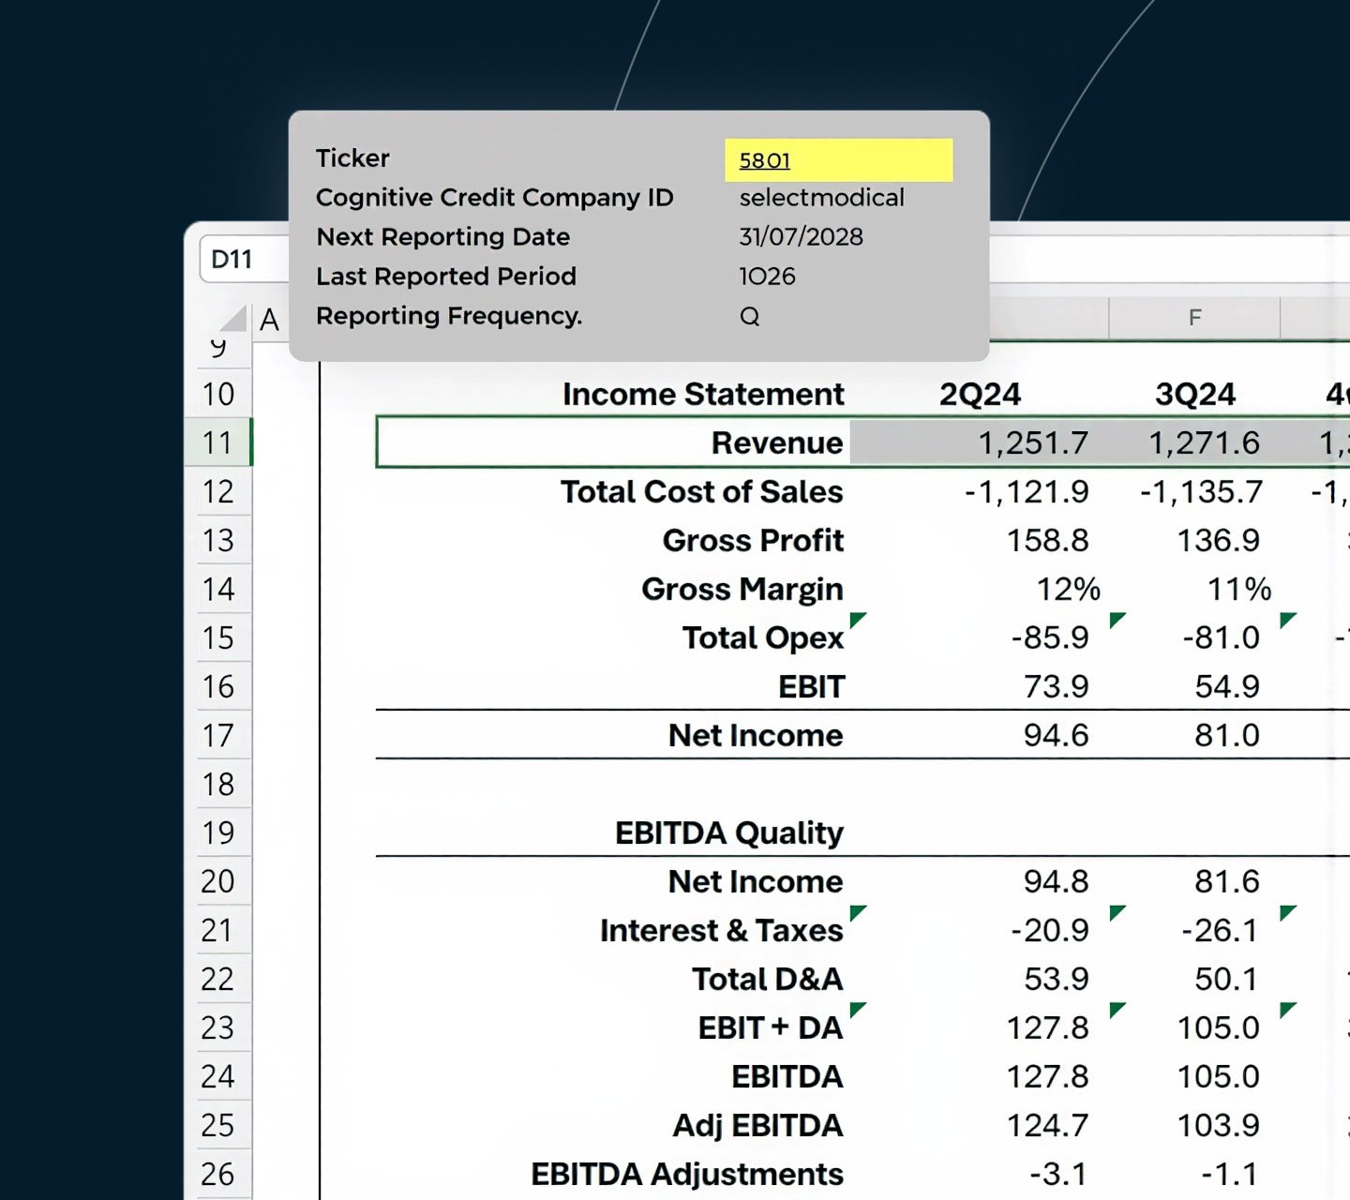Select row 25 header
1350x1200 pixels.
[218, 1125]
